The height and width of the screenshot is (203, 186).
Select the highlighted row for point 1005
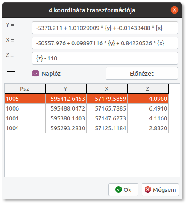coord(86,99)
